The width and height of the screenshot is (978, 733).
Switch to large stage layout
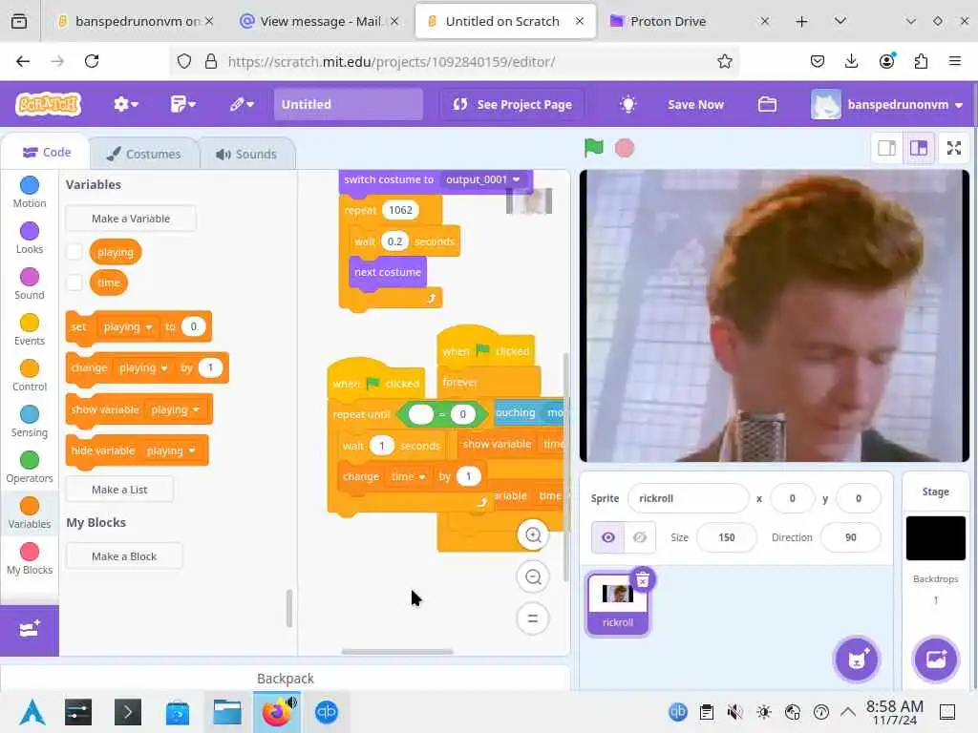[919, 148]
